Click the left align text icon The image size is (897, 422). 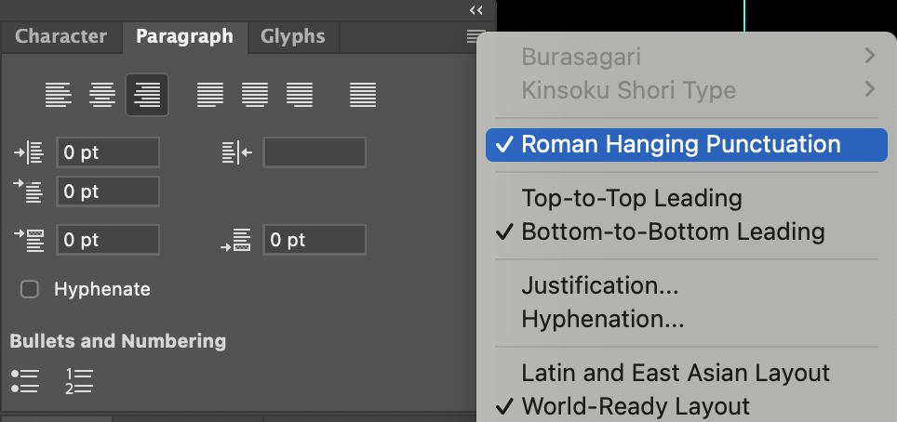point(58,94)
